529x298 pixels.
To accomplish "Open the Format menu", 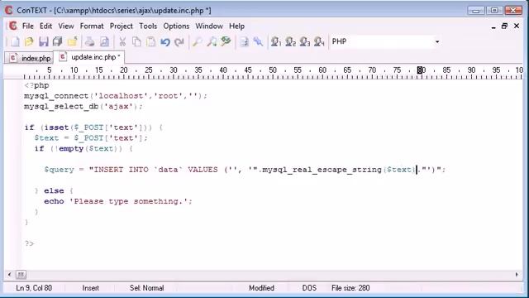I will coord(92,26).
